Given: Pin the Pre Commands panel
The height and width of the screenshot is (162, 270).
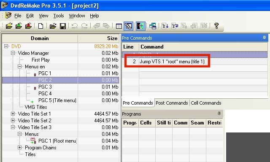Looking at the screenshot, I should [264, 38].
